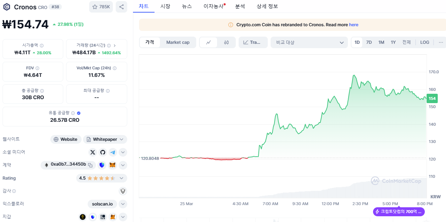The width and height of the screenshot is (446, 222).
Task: Expand more social media links
Action: (x=123, y=152)
